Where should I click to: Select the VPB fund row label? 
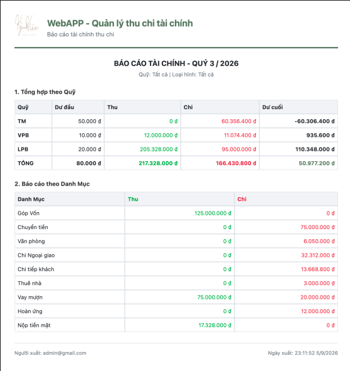click(x=23, y=135)
